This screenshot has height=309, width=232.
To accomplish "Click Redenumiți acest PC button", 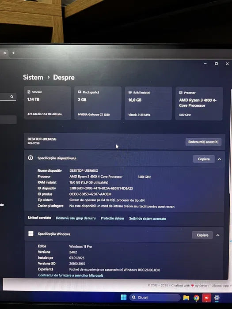I will point(203,142).
